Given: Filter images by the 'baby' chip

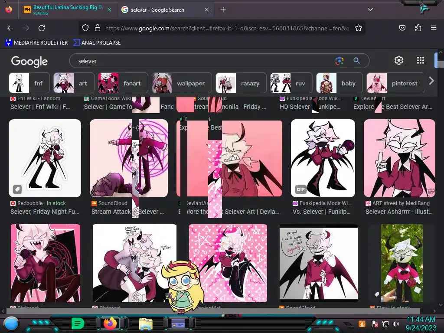Looking at the screenshot, I should click(x=339, y=83).
